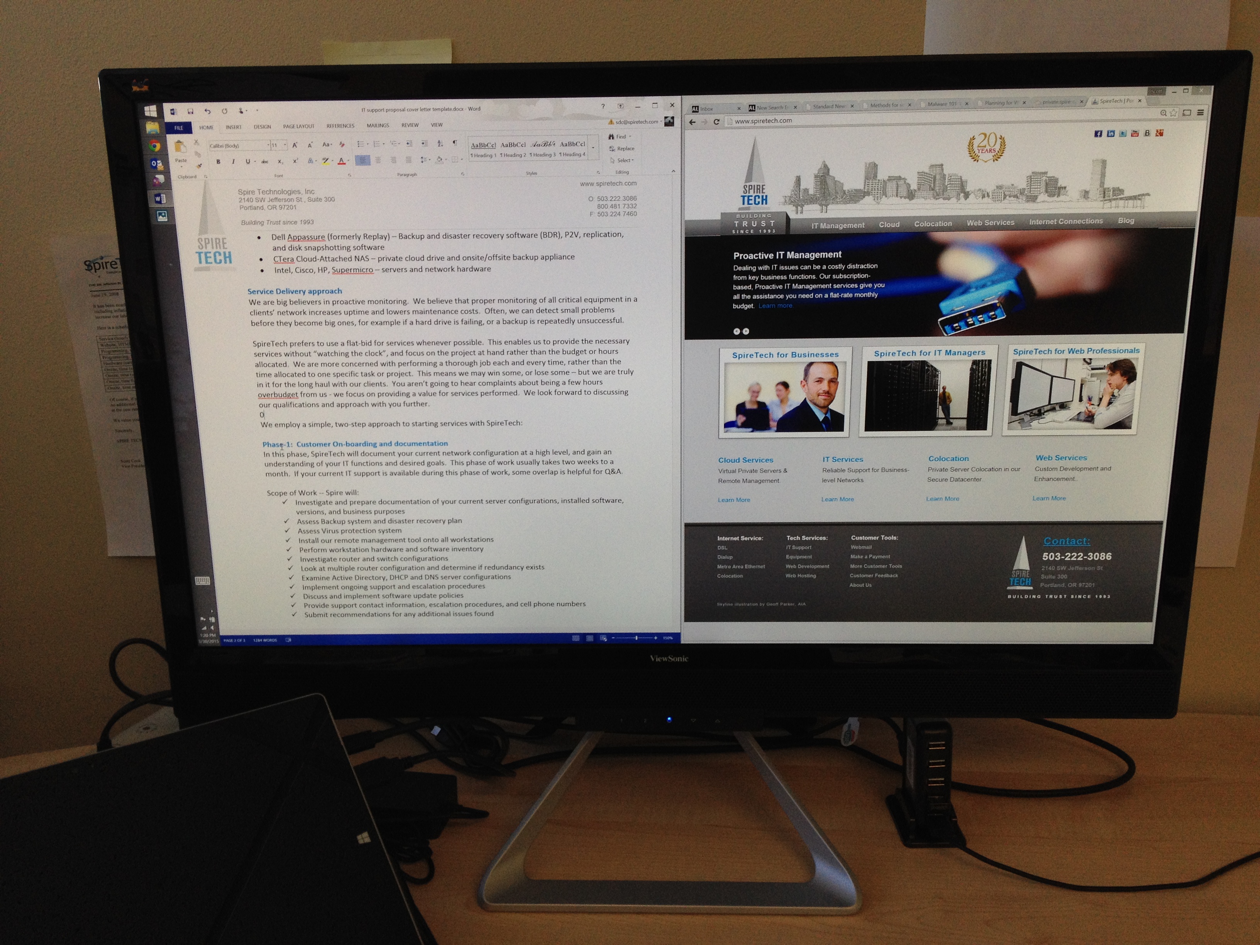The image size is (1260, 945).
Task: Decrease indent in the Paragraph group
Action: pos(410,144)
